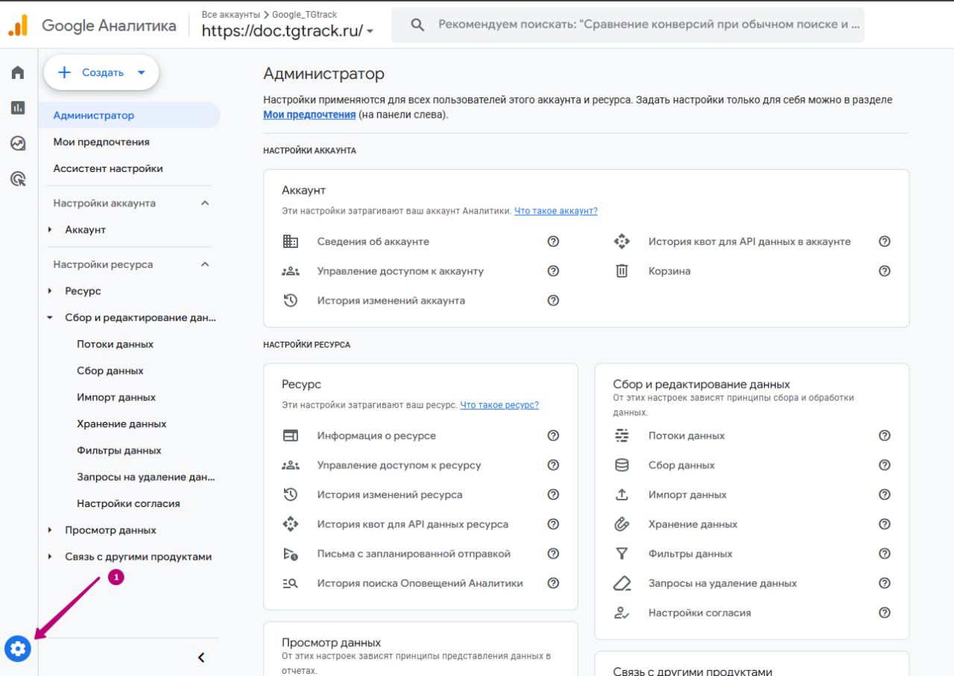Open Потоки данных in sidebar tree
The height and width of the screenshot is (676, 954).
(115, 344)
